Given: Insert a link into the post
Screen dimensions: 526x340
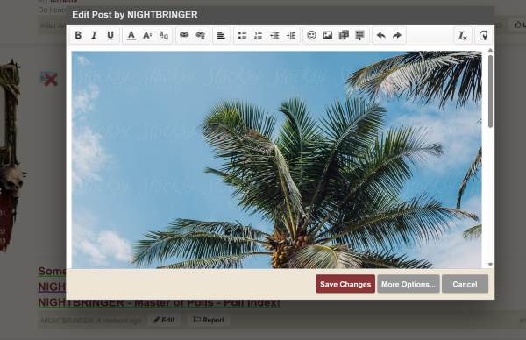Looking at the screenshot, I should [x=184, y=35].
